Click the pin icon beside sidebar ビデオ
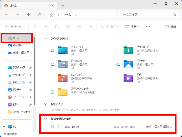The image size is (182, 137). click(30, 105)
